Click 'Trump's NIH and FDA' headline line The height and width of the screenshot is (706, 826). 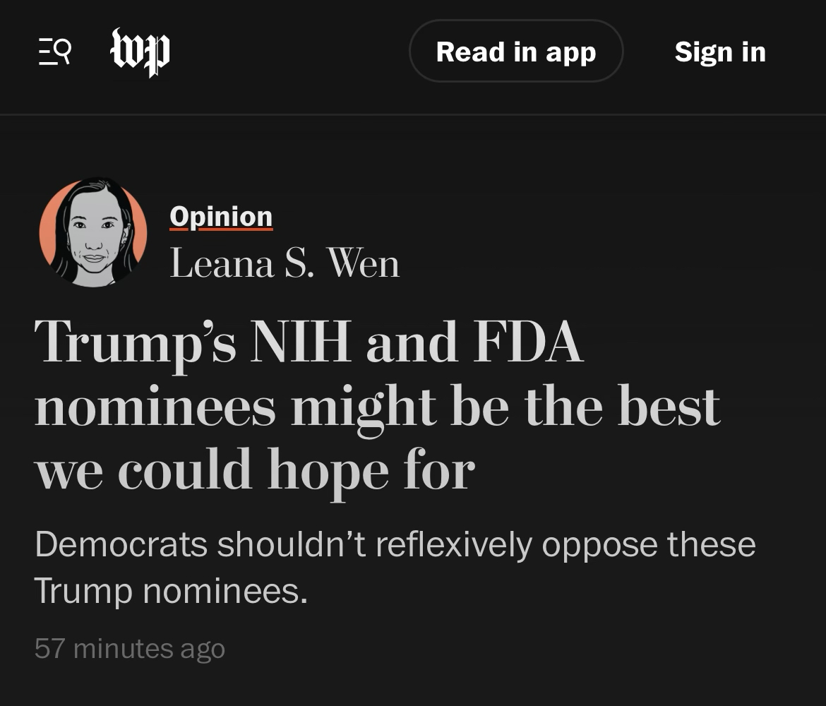309,343
